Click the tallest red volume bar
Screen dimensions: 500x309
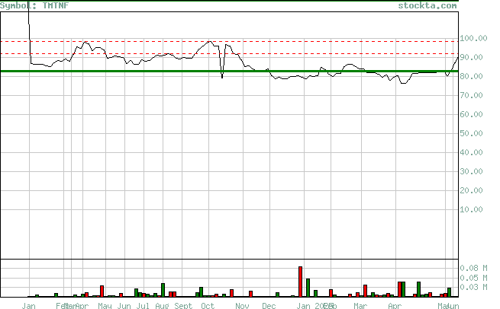300,282
